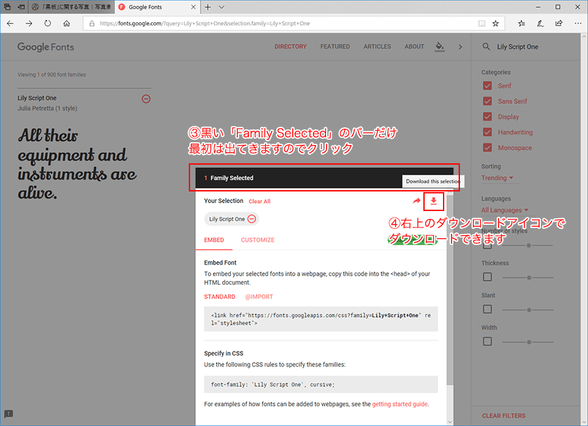Screen dimensions: 588x426
Task: Enable the Slant filter checkbox
Action: coord(487,310)
